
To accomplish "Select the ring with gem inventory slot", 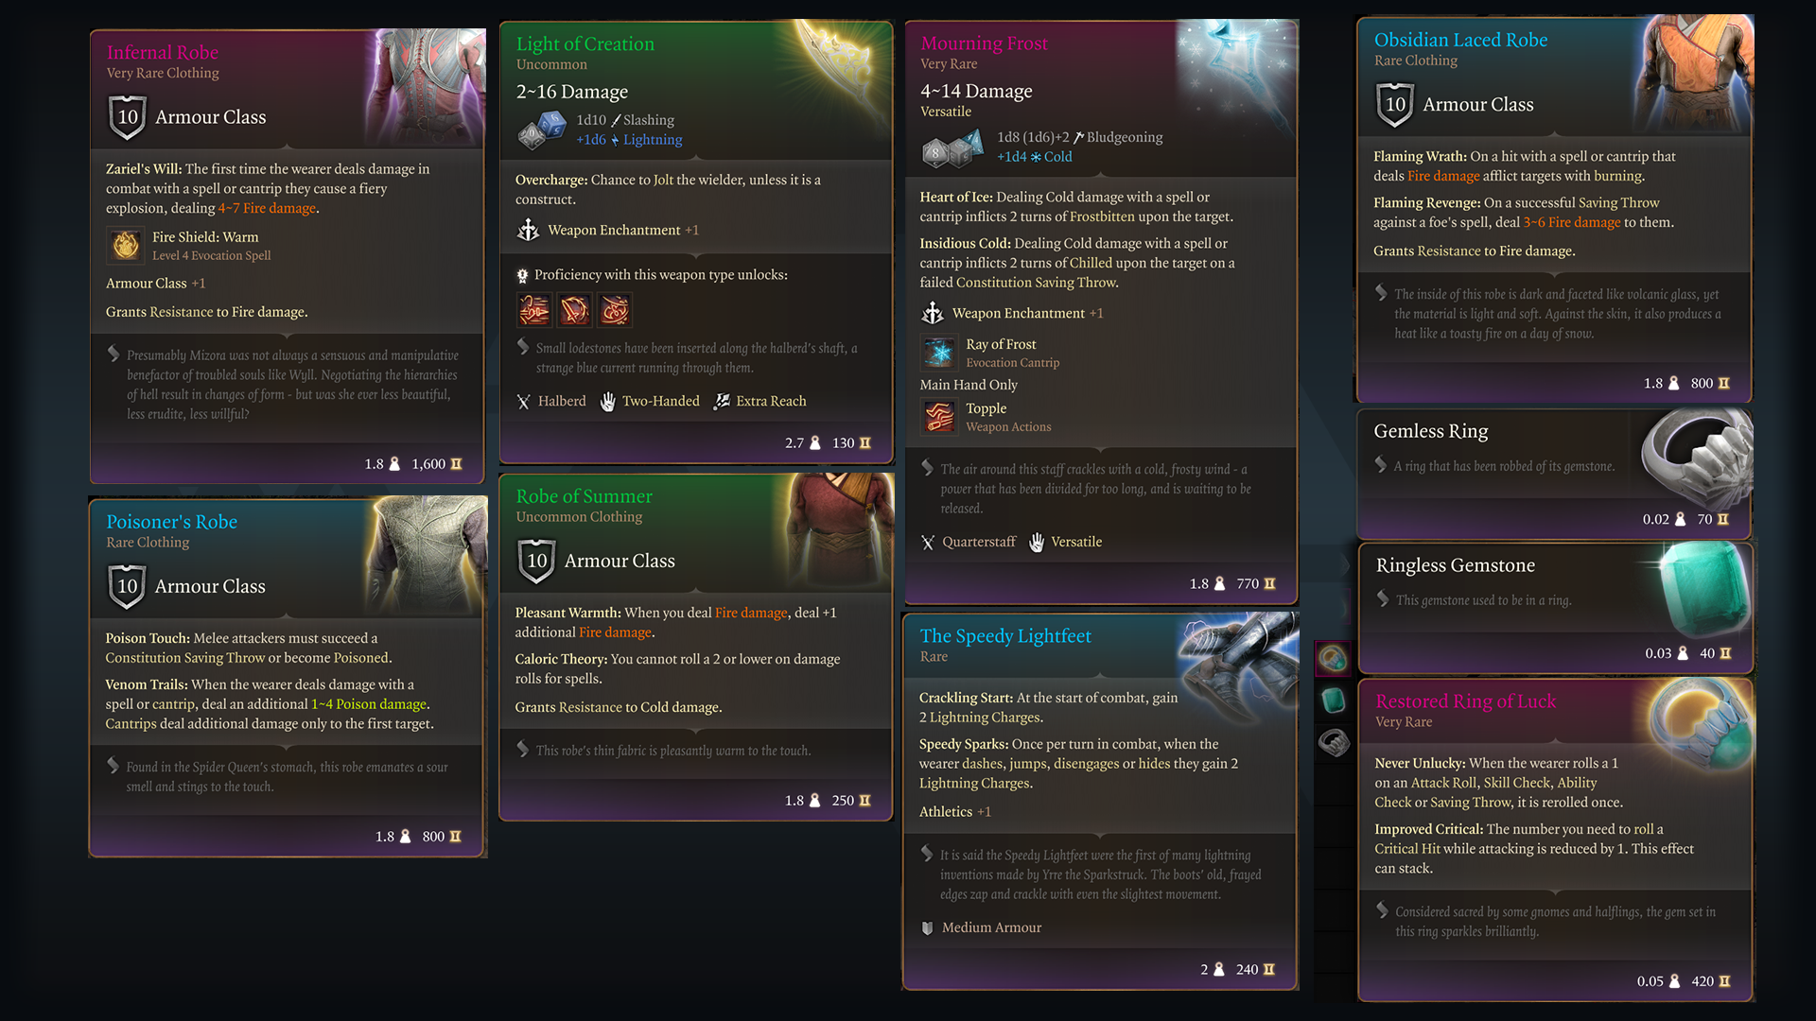I will (1334, 658).
